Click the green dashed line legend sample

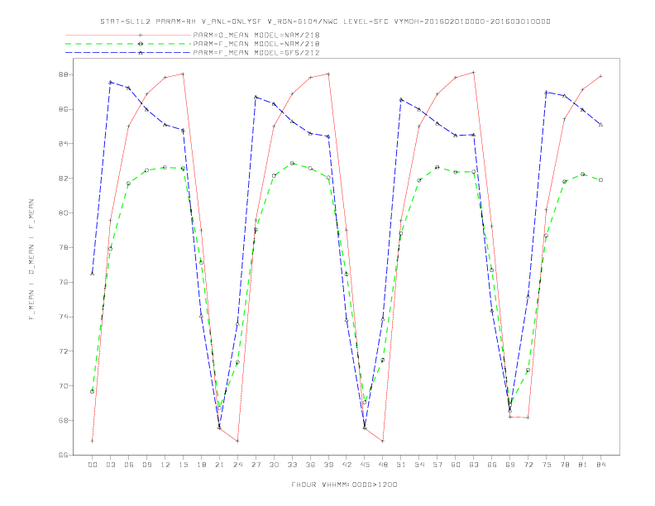(x=128, y=44)
